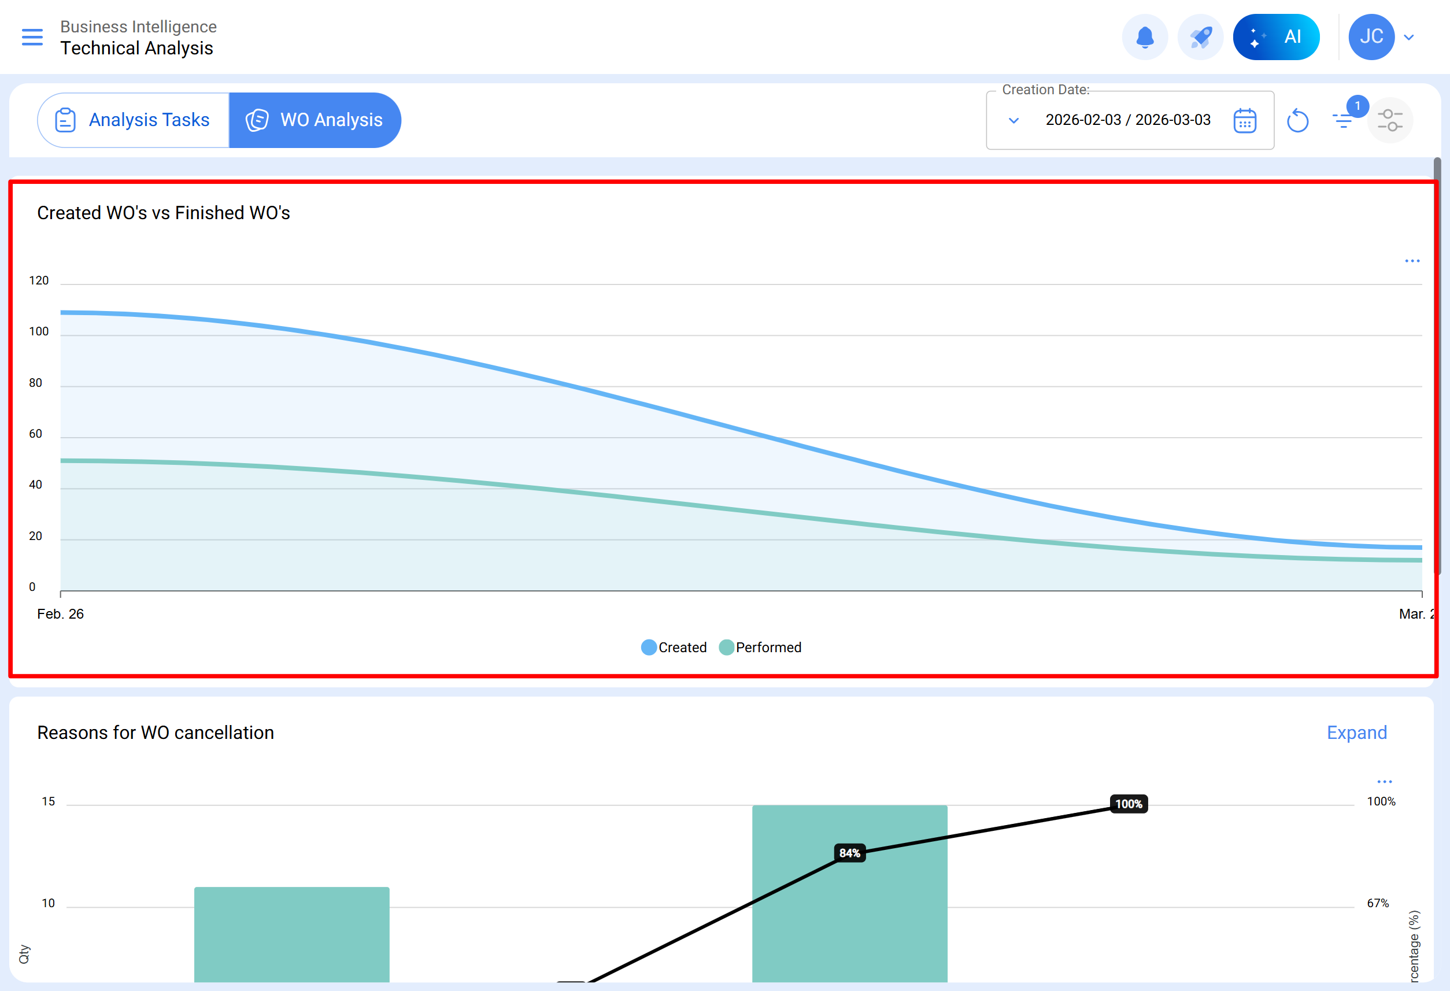The height and width of the screenshot is (991, 1450).
Task: Open the sliders settings icon
Action: (x=1389, y=120)
